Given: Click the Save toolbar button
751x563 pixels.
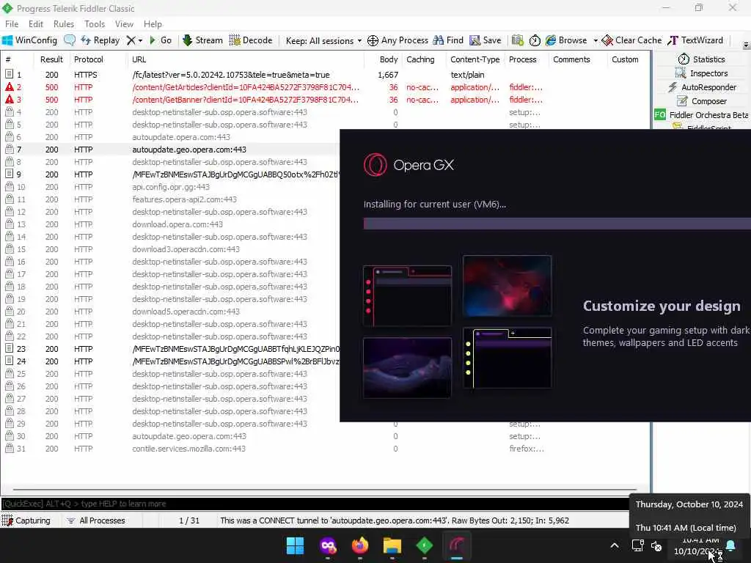Looking at the screenshot, I should [486, 40].
